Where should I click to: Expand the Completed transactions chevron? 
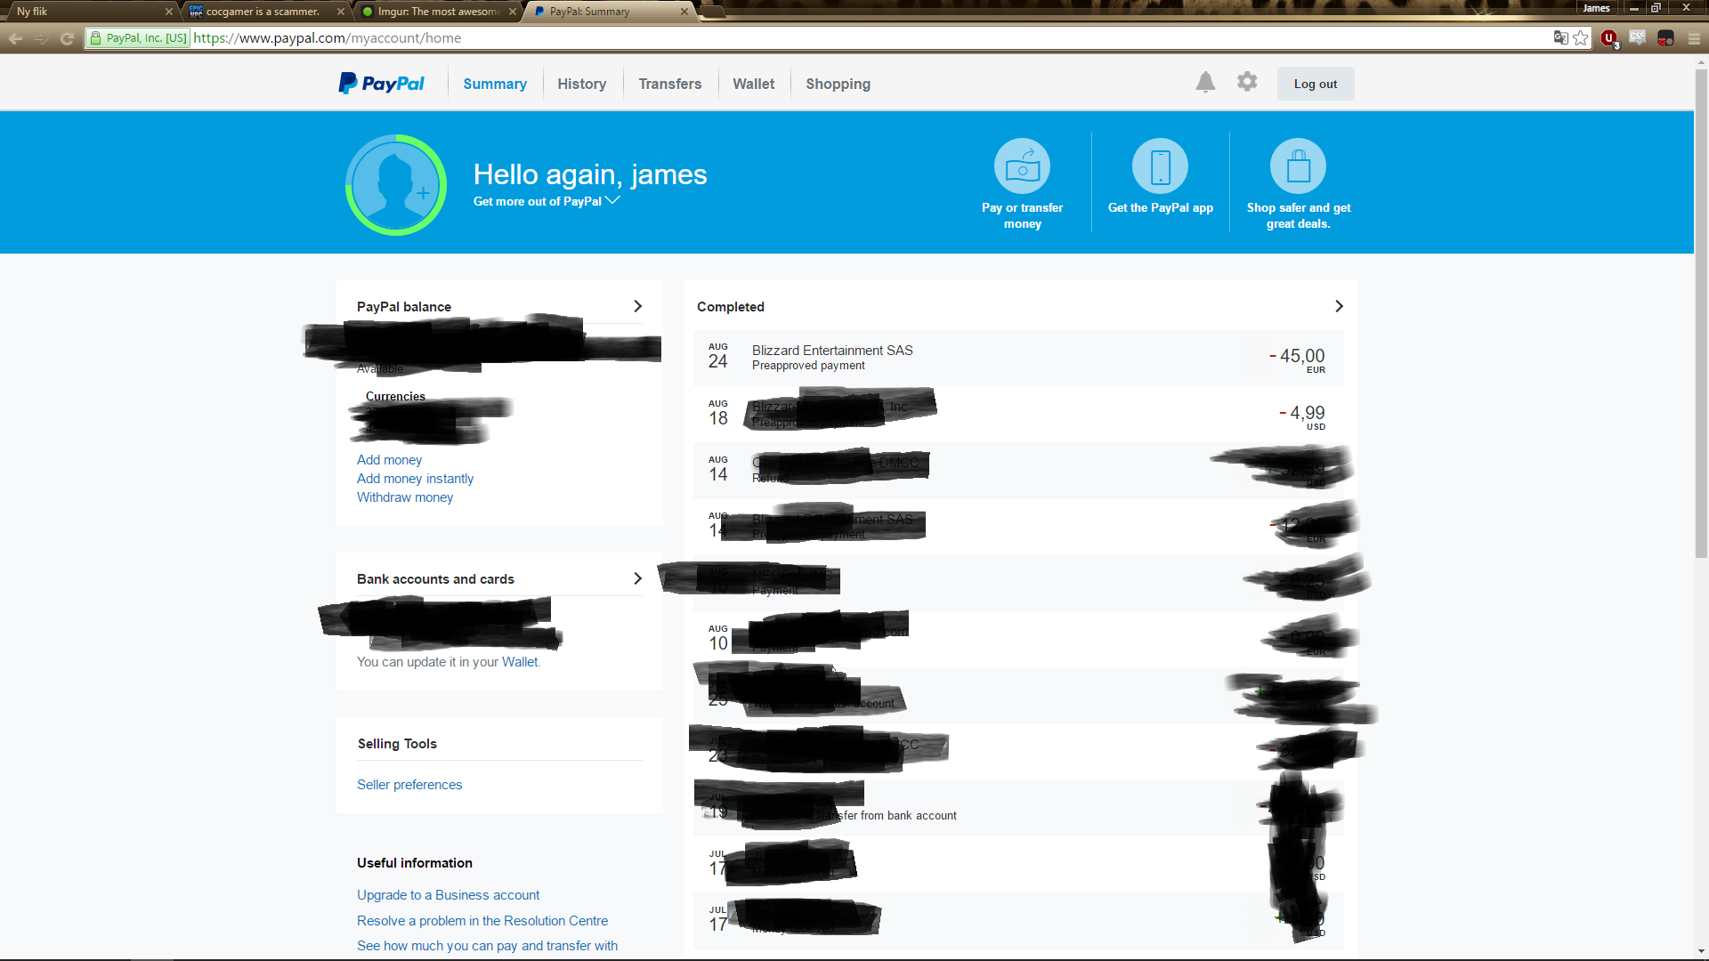pos(1339,306)
